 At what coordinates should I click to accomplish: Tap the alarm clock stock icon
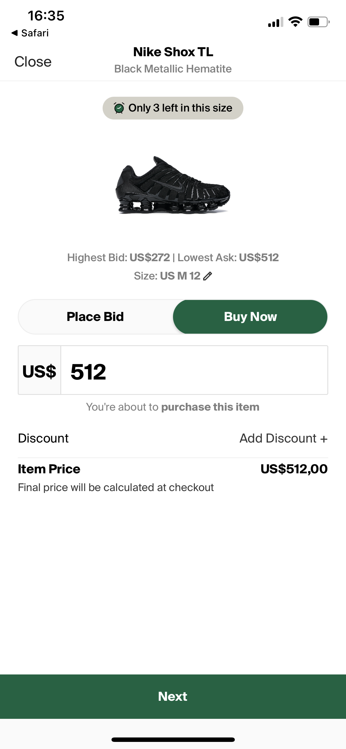119,108
